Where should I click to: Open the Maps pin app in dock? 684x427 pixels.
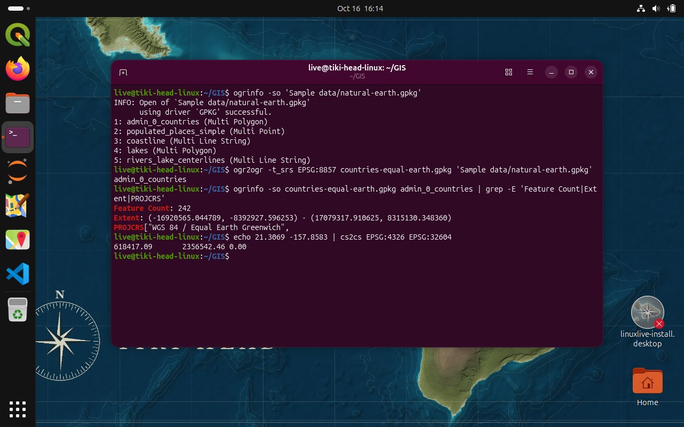tap(18, 240)
